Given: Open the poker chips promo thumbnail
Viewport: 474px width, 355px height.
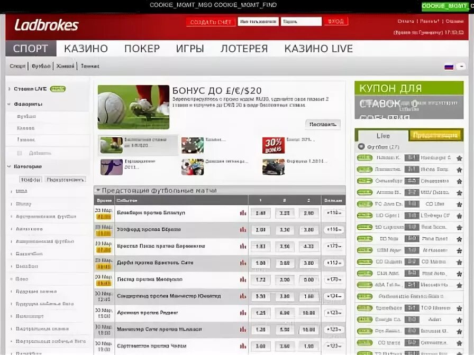Looking at the screenshot, I should click(x=193, y=145).
